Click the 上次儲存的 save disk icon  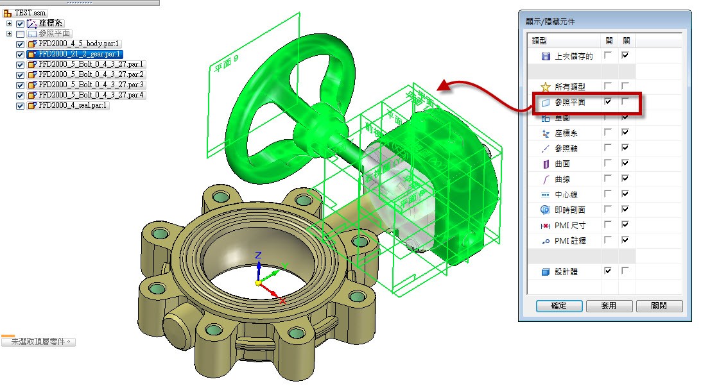pos(546,56)
